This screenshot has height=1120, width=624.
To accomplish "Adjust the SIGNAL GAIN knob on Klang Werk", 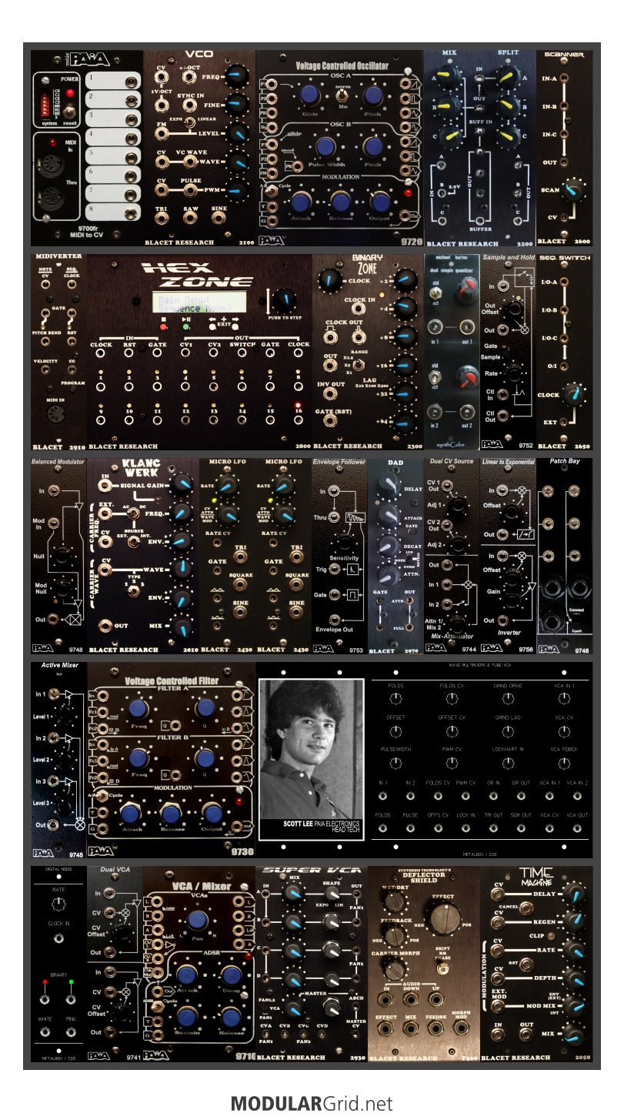I will (183, 483).
